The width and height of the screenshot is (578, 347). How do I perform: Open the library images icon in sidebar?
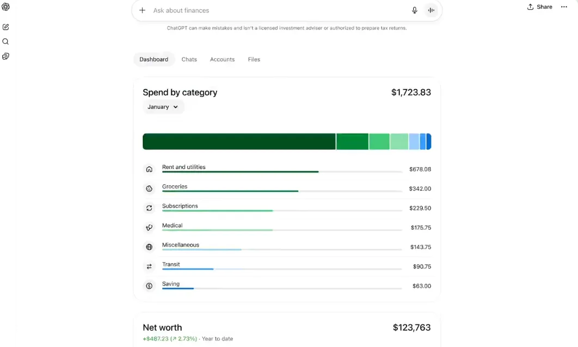pyautogui.click(x=5, y=57)
